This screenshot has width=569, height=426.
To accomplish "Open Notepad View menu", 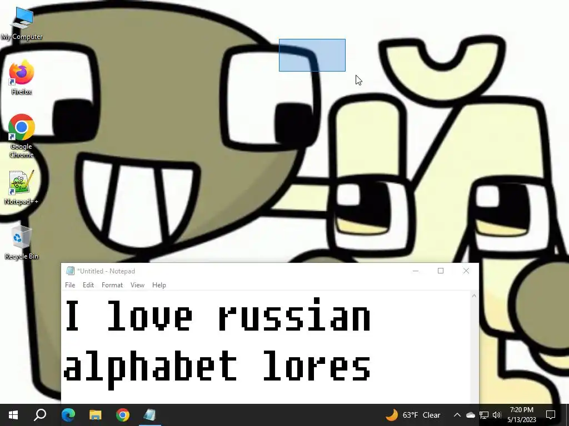I will (x=138, y=285).
